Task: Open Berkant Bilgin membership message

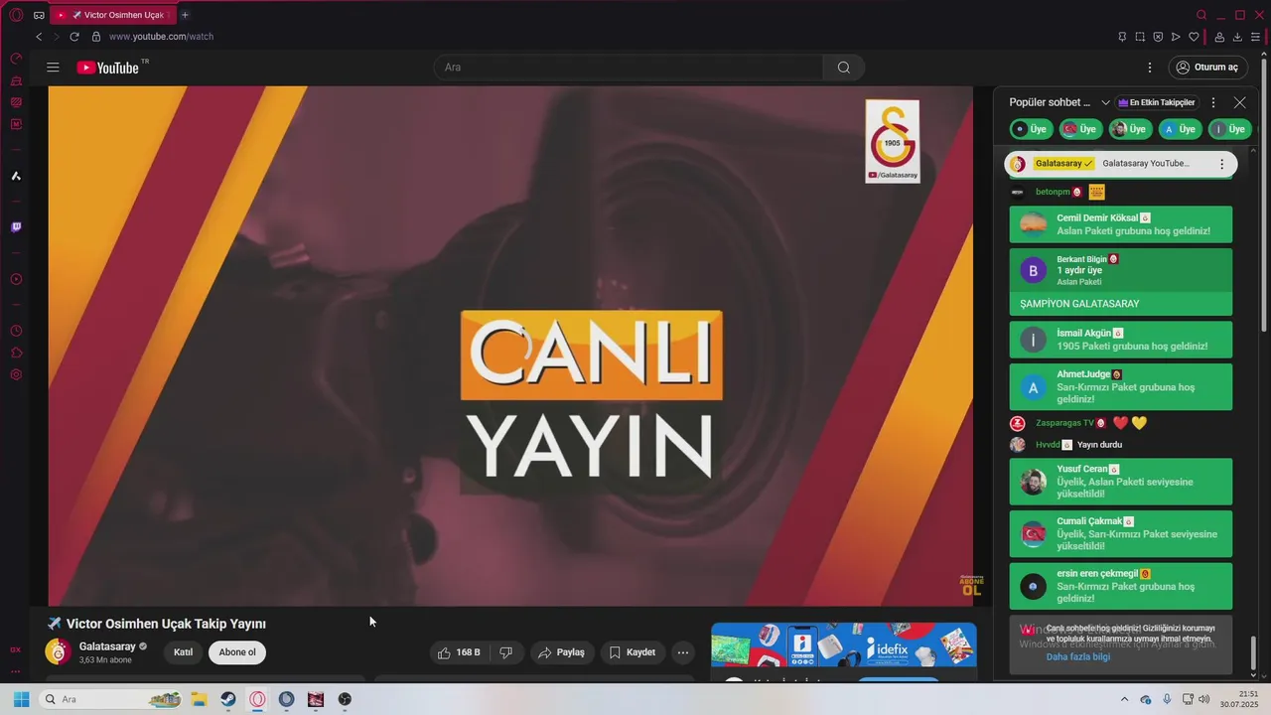Action: 1121,282
